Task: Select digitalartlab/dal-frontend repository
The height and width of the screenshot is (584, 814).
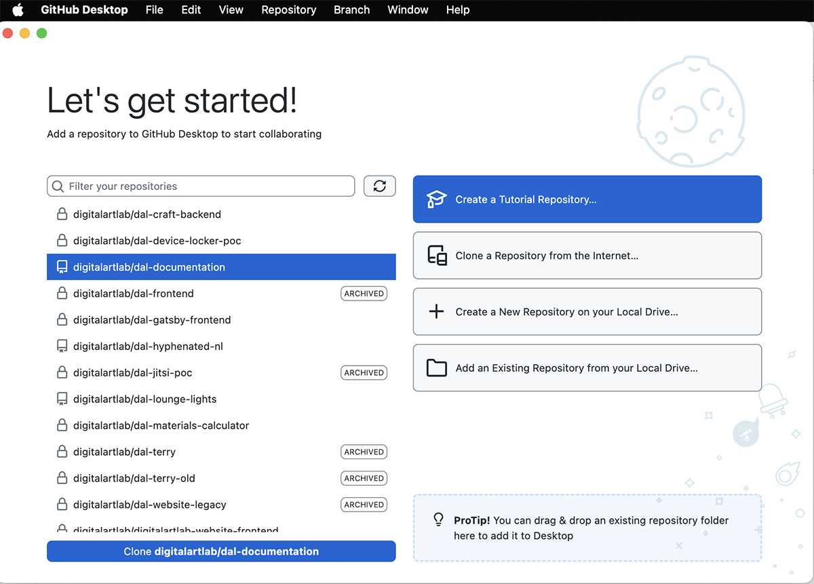Action: pyautogui.click(x=221, y=294)
